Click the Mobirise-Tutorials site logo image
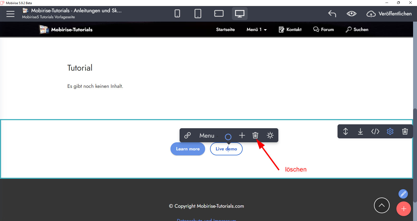Screen dimensions: 417x221 click(44, 29)
